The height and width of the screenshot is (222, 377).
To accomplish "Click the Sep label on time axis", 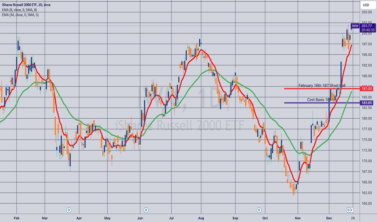I will [235, 218].
